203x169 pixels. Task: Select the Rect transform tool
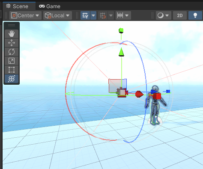(x=12, y=70)
